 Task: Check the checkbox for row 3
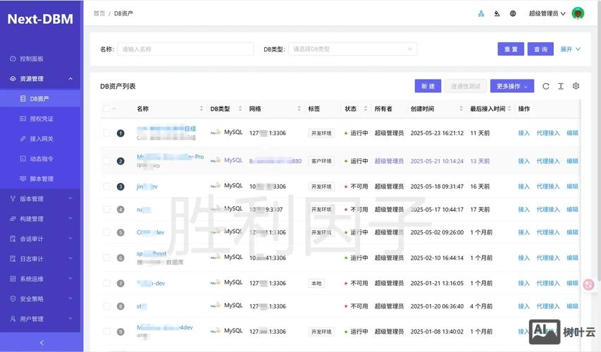pyautogui.click(x=106, y=187)
